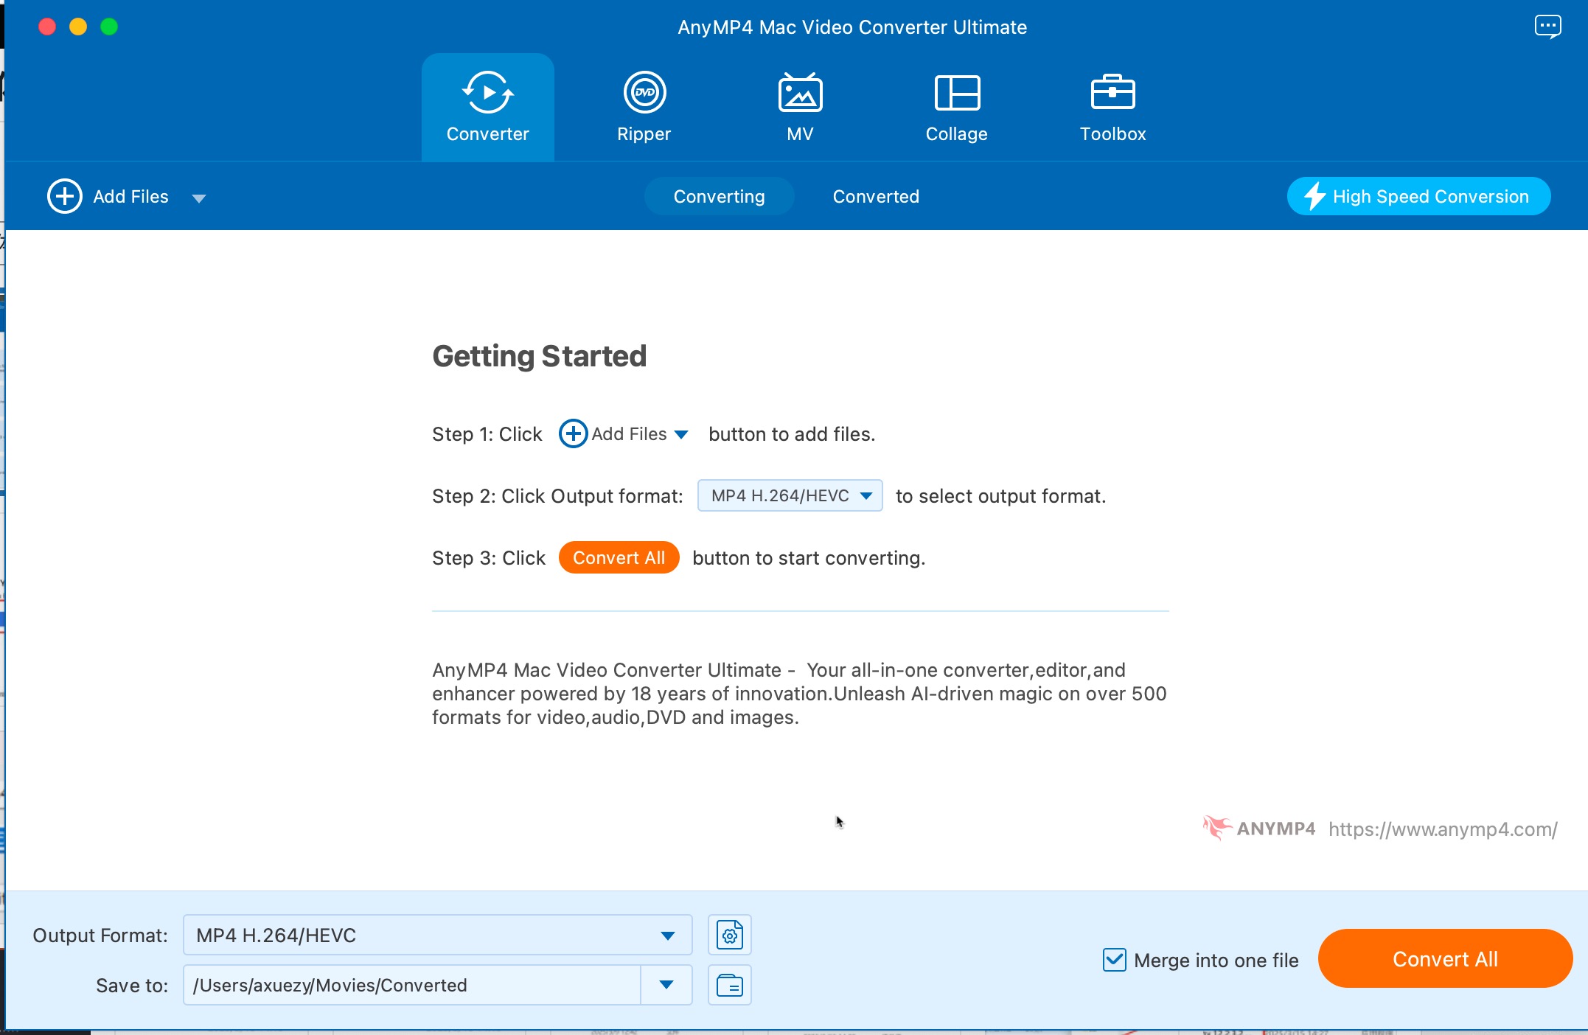Close the window with red button

47,27
